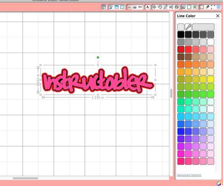Open the Design Page Settings icon
This screenshot has width=223, height=186.
(202, 7)
